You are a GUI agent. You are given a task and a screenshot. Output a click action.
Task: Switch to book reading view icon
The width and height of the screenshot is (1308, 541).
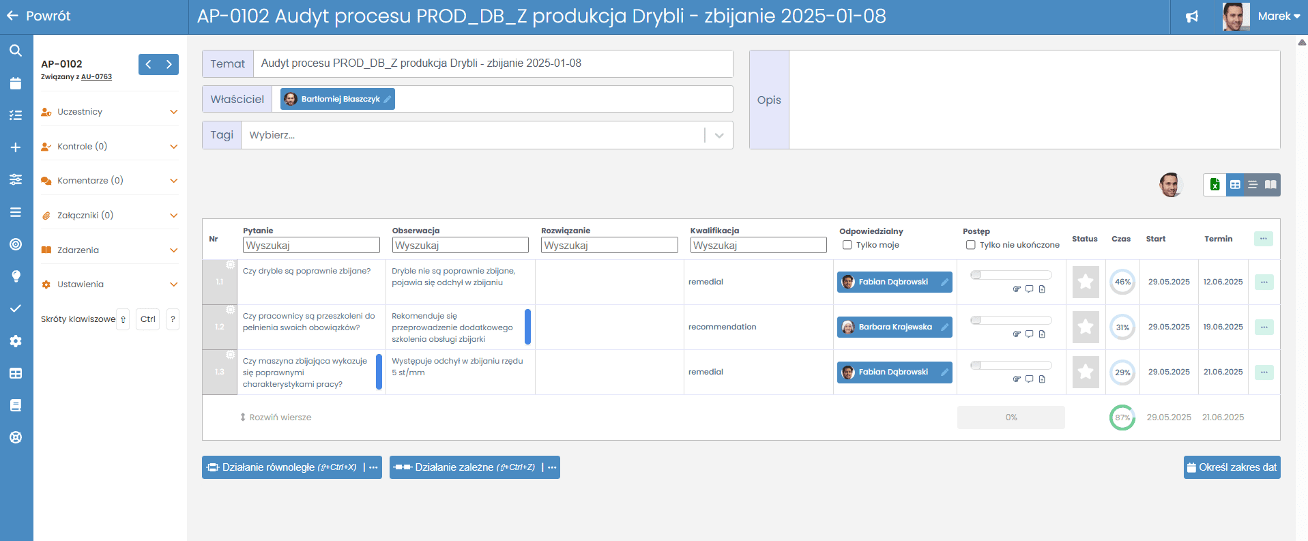click(x=1270, y=184)
